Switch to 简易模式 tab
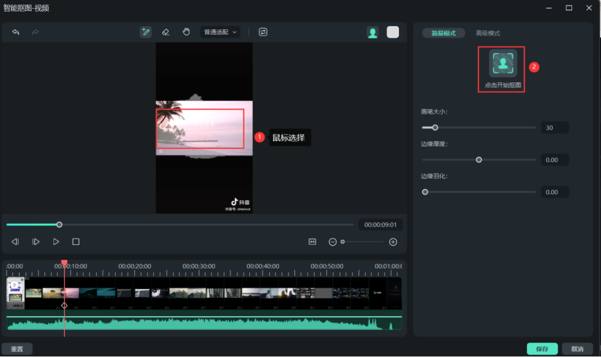The image size is (601, 357). (443, 33)
